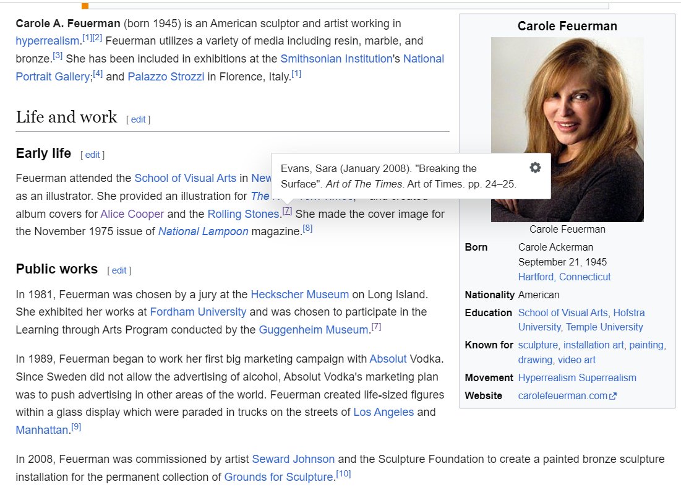Open the Temple University infobox link
681x487 pixels.
[604, 327]
